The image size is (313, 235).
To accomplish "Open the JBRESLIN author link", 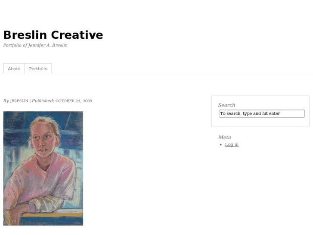I will pos(19,101).
